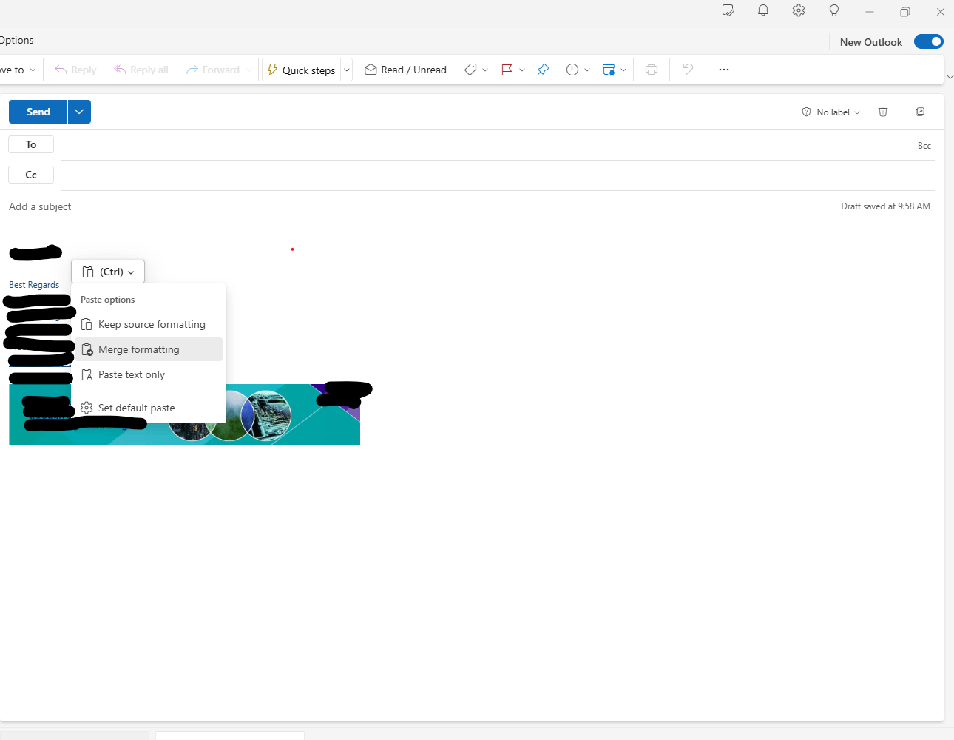Expand the categorize tag dropdown arrow
This screenshot has height=740, width=954.
point(485,70)
